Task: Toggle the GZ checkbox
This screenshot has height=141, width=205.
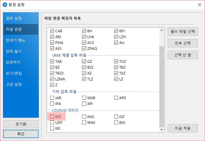Action: coord(84,61)
